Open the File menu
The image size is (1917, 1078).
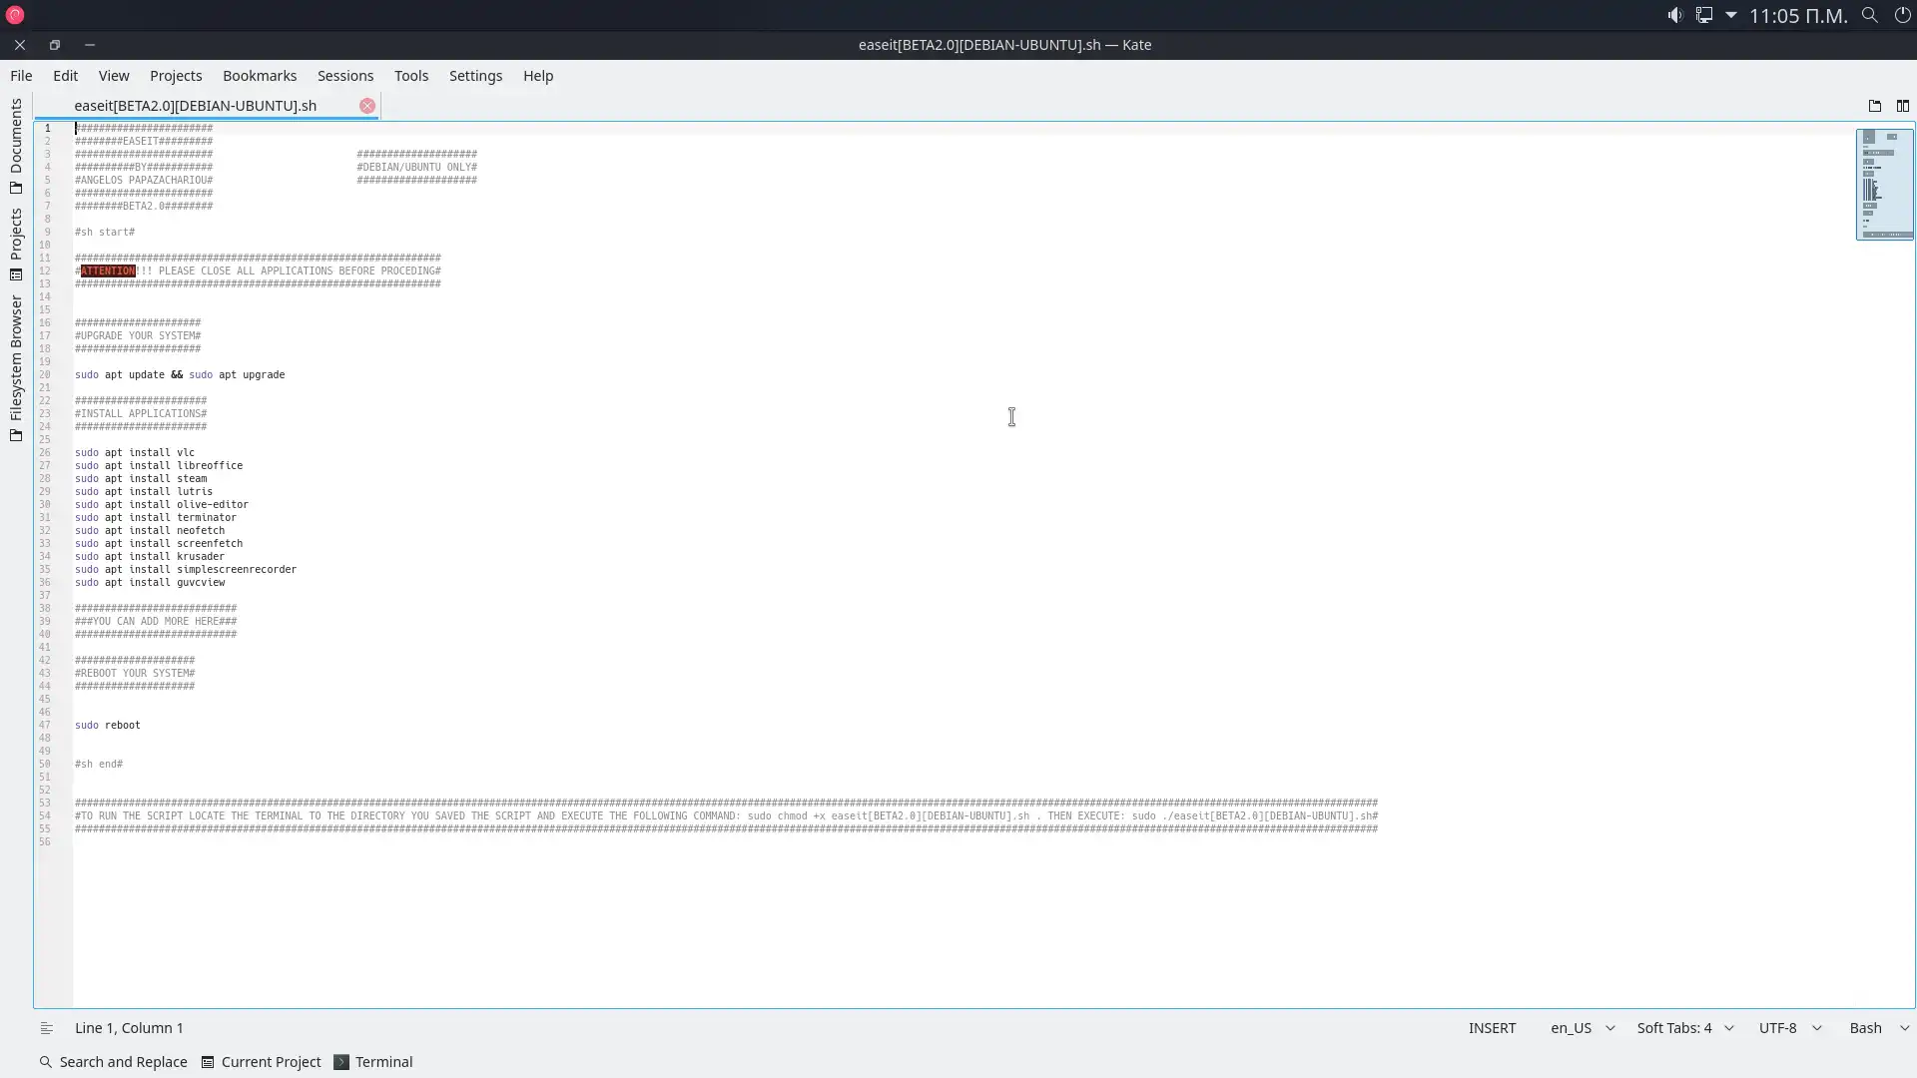click(x=21, y=76)
